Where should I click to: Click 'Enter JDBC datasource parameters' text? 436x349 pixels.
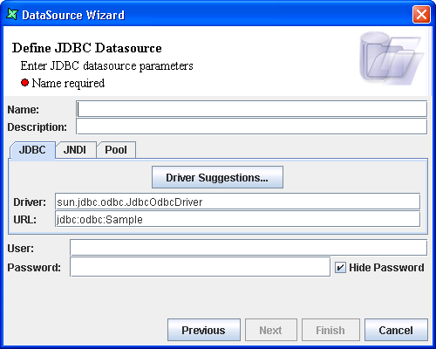[106, 66]
